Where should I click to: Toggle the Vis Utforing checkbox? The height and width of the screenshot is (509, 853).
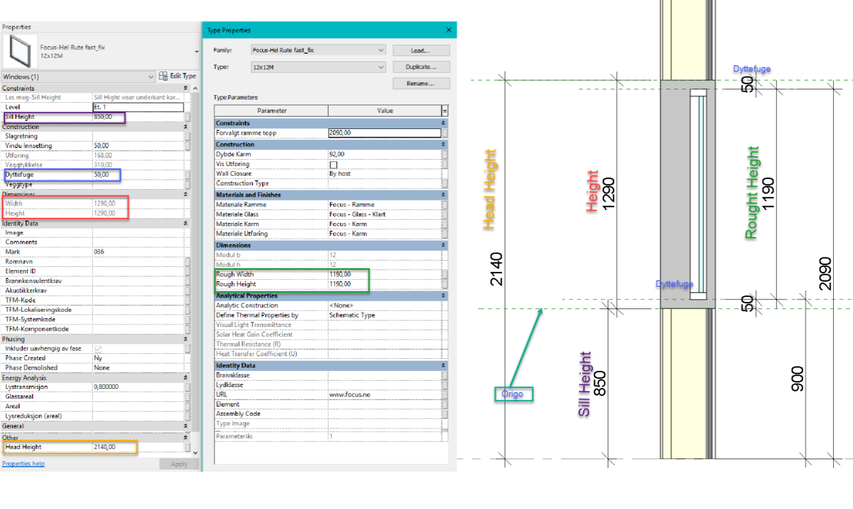pyautogui.click(x=333, y=164)
